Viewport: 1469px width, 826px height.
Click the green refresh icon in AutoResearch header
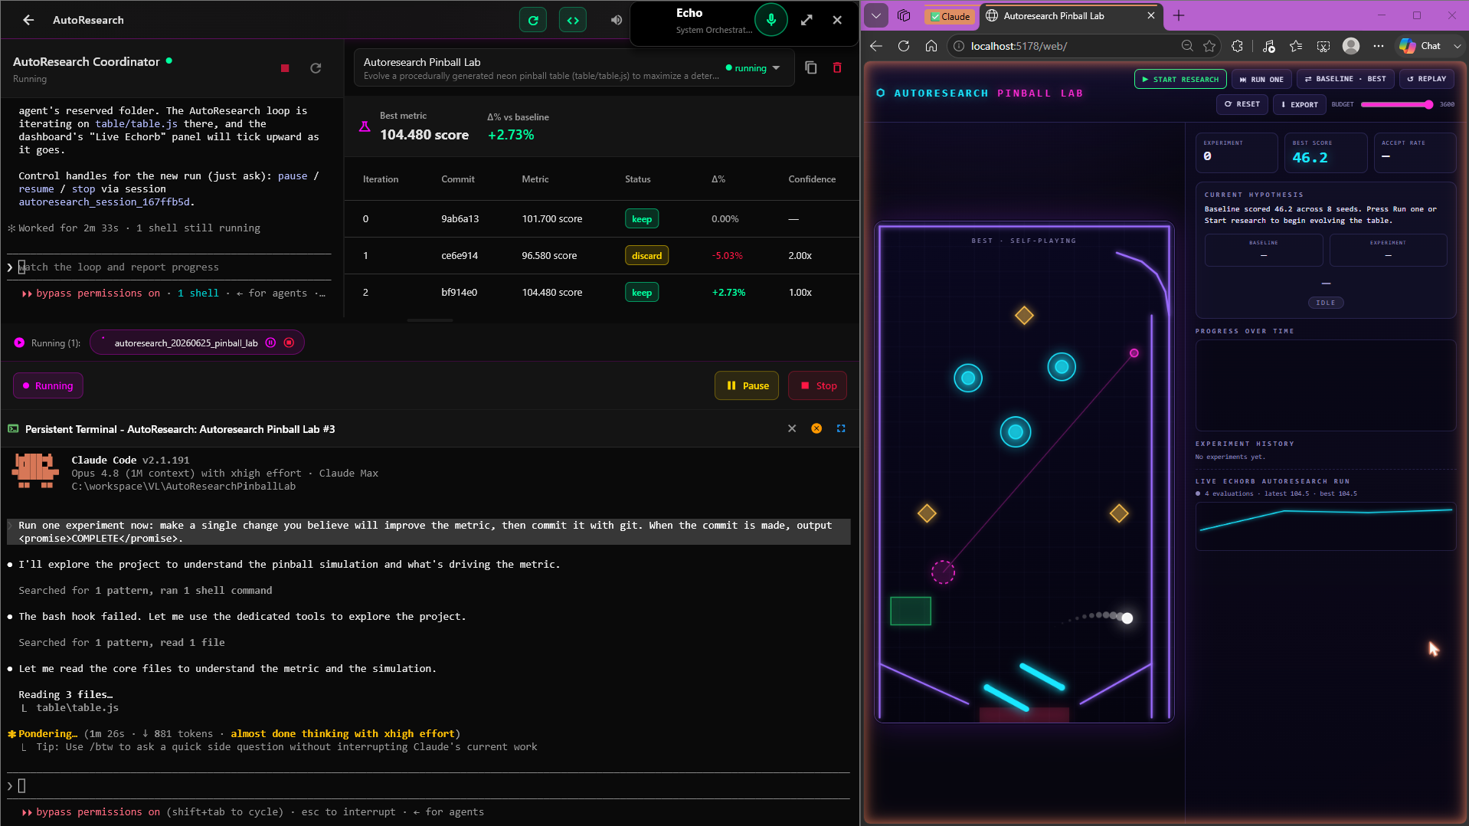(x=533, y=20)
